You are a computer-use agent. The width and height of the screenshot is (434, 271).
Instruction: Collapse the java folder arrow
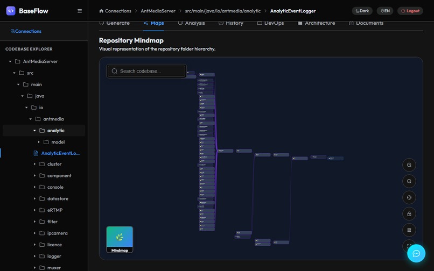tap(23, 96)
